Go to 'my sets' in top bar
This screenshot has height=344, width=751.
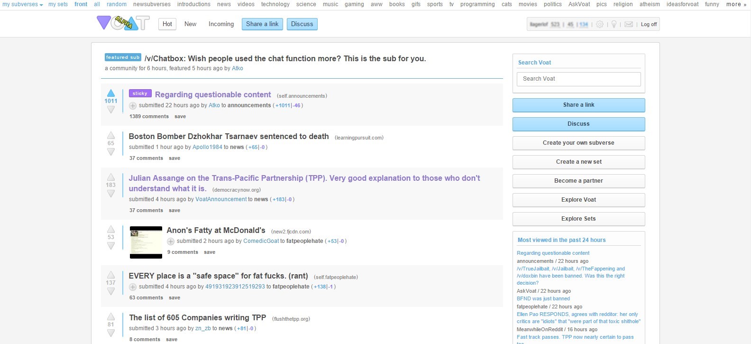(58, 4)
